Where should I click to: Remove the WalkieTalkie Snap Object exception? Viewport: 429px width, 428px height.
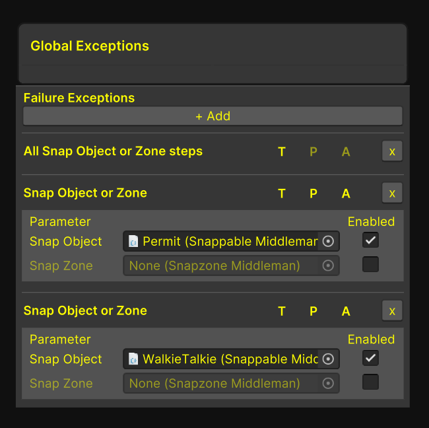click(x=392, y=311)
